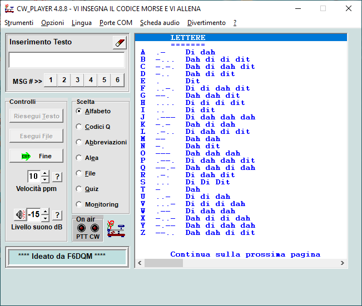This screenshot has height=306, width=362.
Task: Click the Morse key telegraph icon
Action: (x=116, y=229)
